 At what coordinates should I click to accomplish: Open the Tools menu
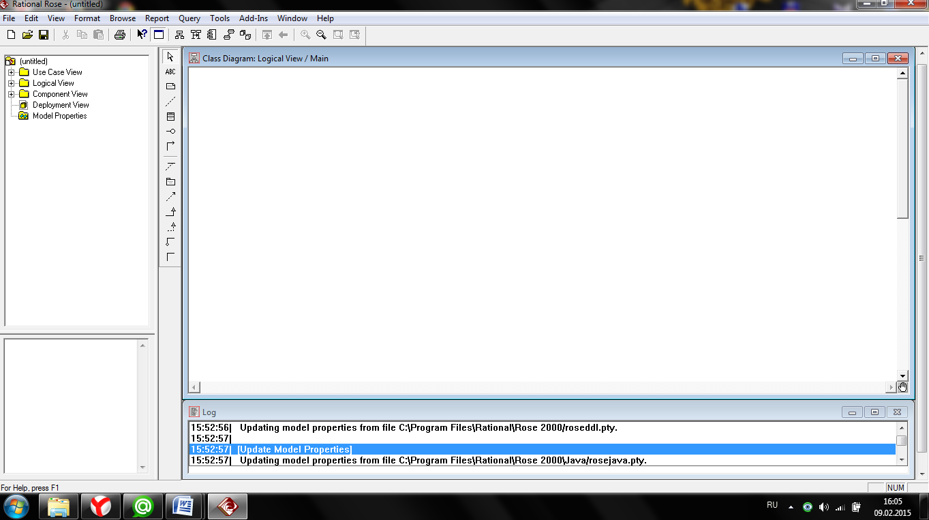click(219, 18)
